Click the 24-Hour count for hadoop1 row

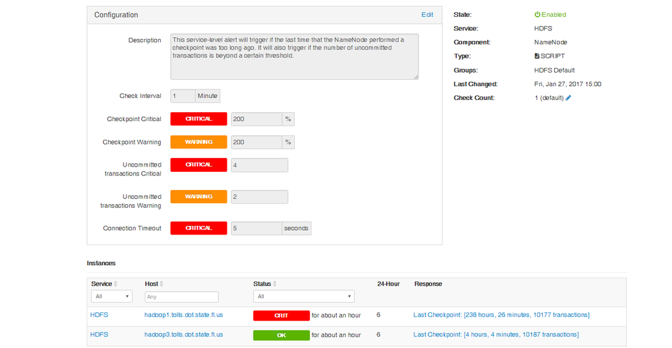(379, 314)
